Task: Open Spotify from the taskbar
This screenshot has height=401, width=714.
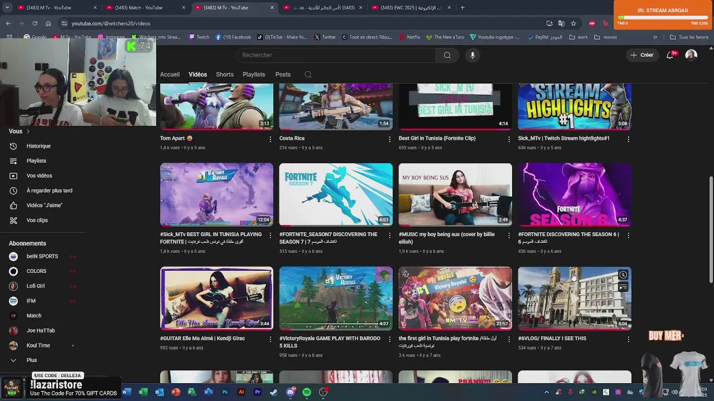Action: (307, 392)
